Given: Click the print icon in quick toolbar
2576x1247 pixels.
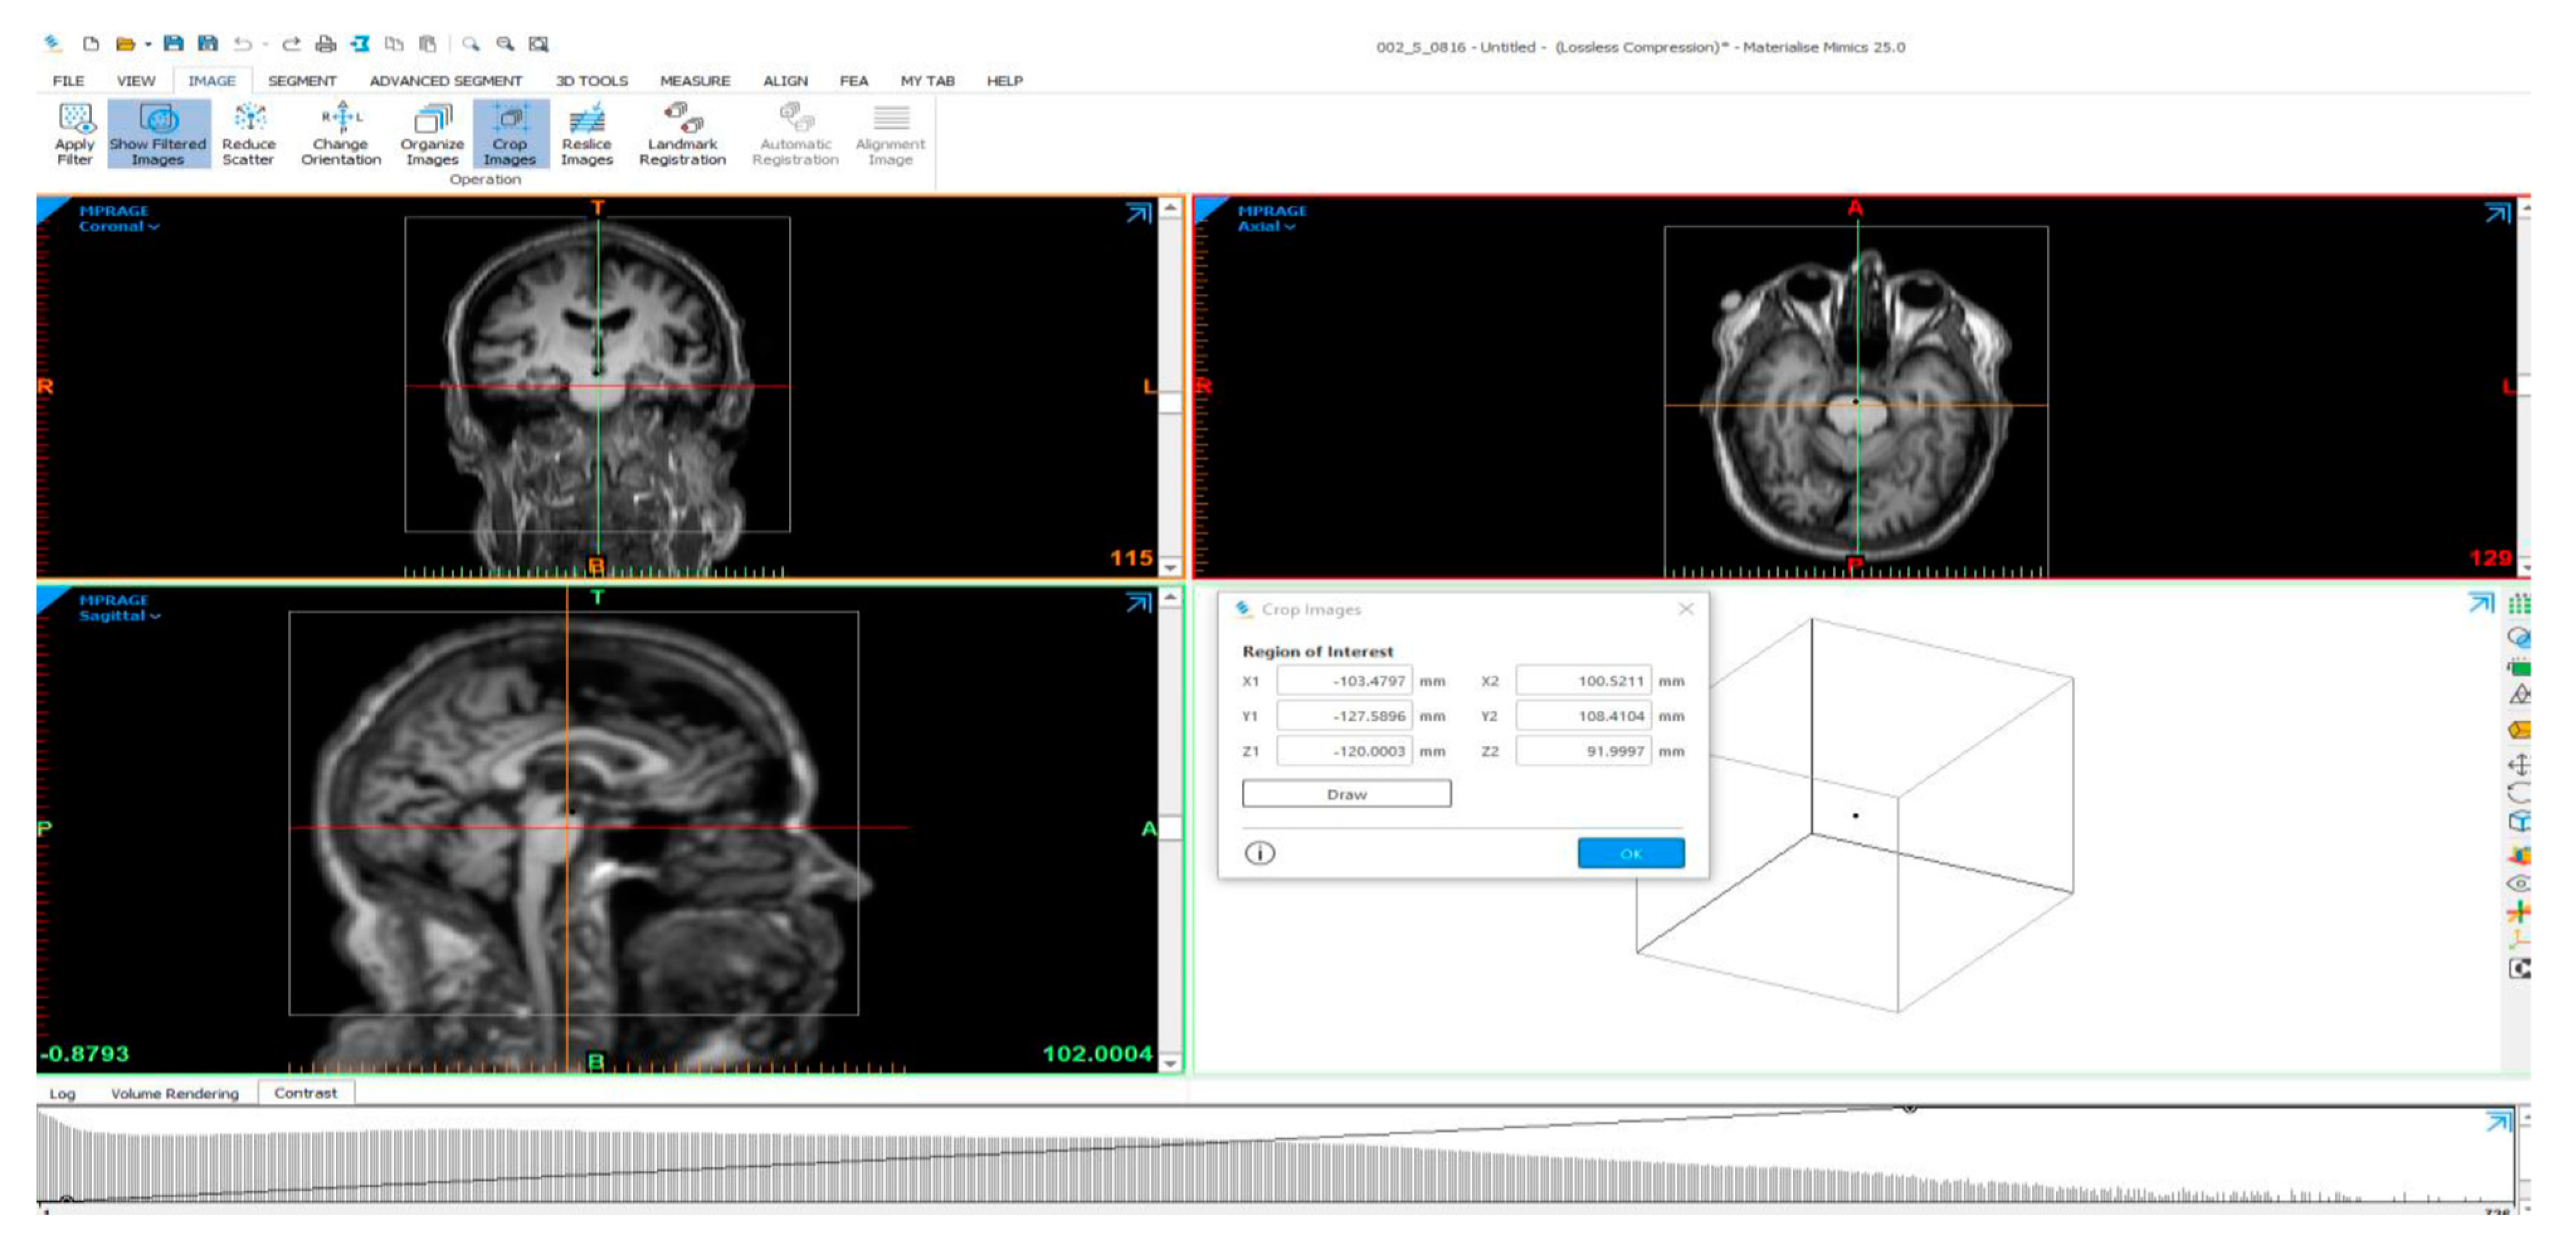Looking at the screenshot, I should coord(325,44).
